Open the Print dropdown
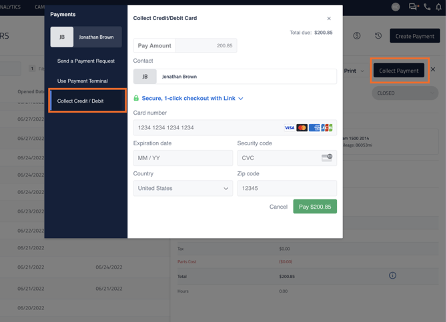 coord(354,71)
